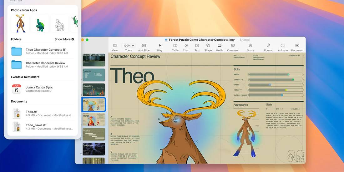Click the Events & Reminders heading
344x172 pixels.
(x=25, y=77)
